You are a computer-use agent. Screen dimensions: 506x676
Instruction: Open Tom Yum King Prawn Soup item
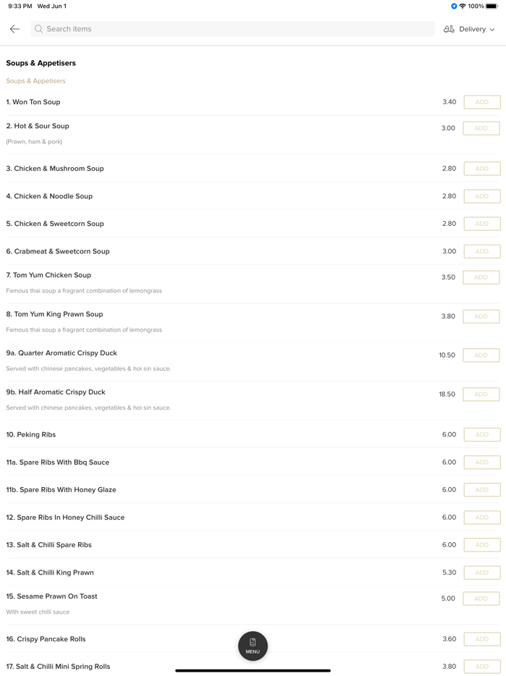click(55, 314)
